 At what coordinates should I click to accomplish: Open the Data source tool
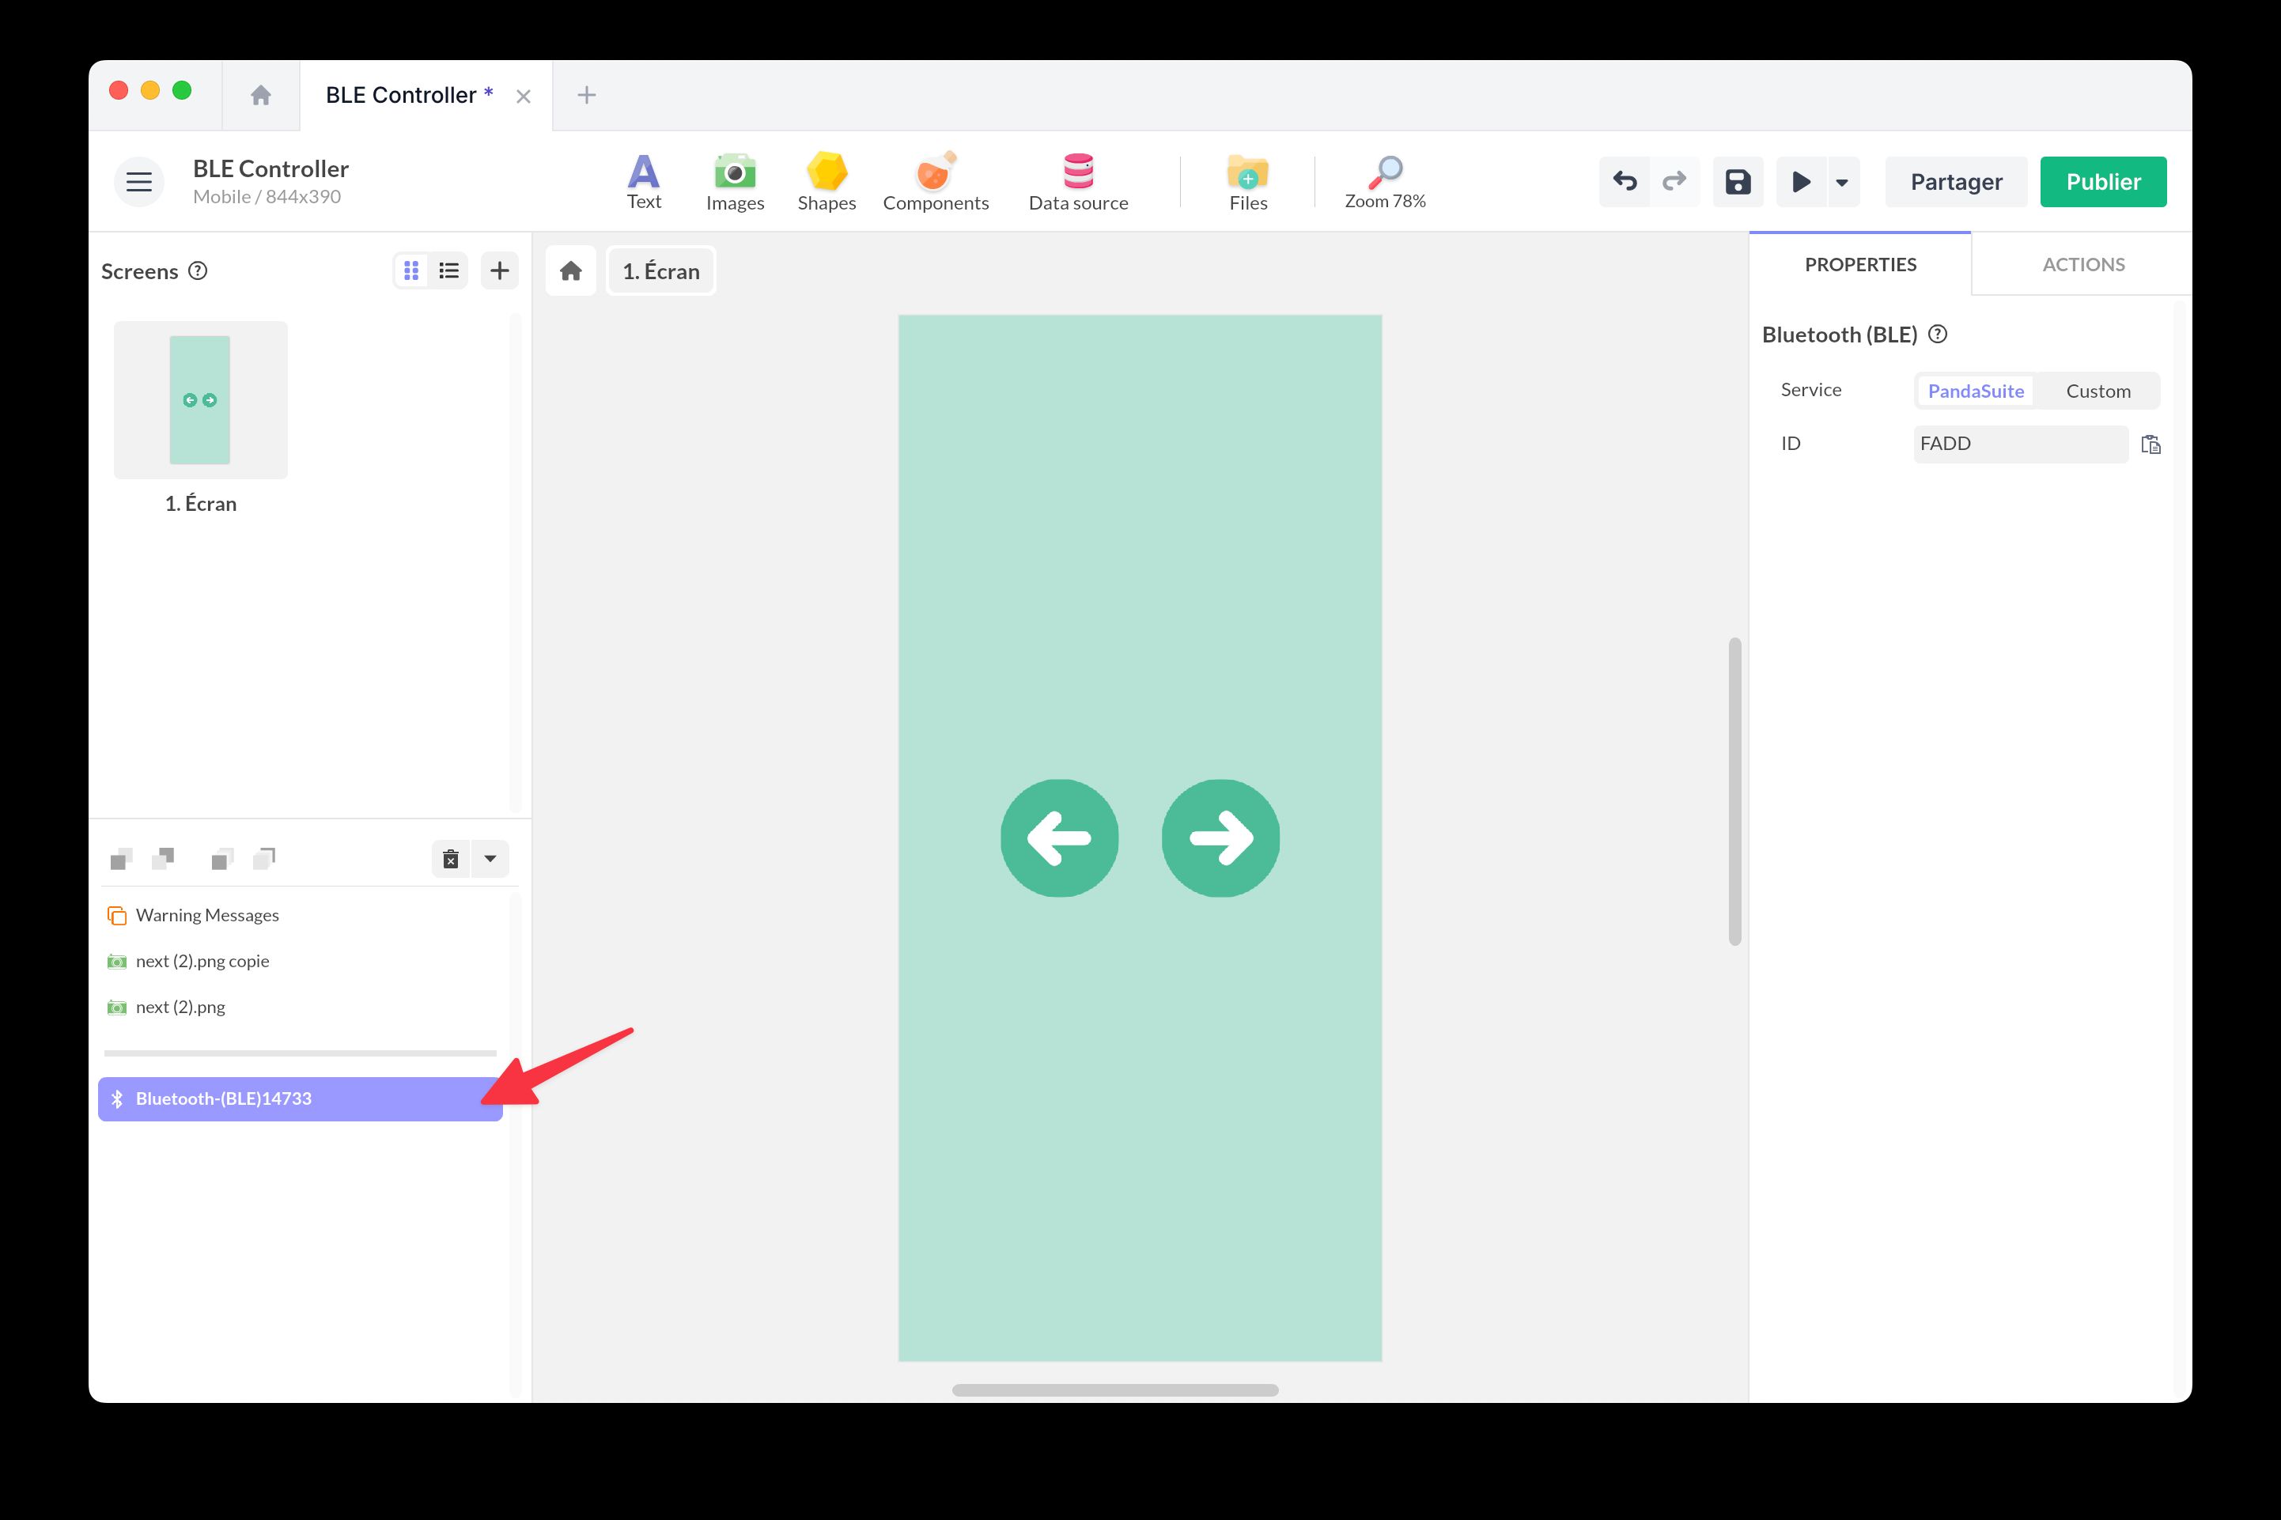(1078, 180)
